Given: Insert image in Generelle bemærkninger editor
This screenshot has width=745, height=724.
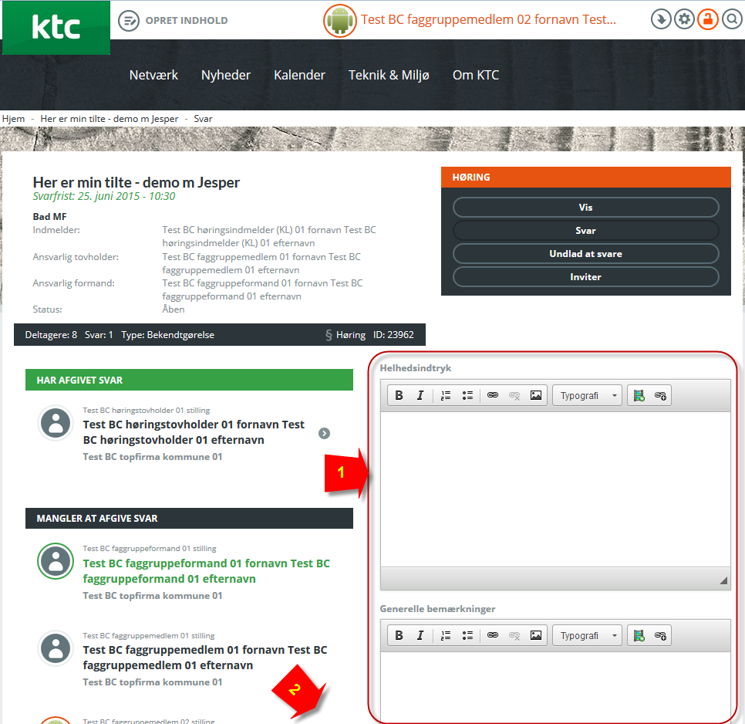Looking at the screenshot, I should point(536,635).
